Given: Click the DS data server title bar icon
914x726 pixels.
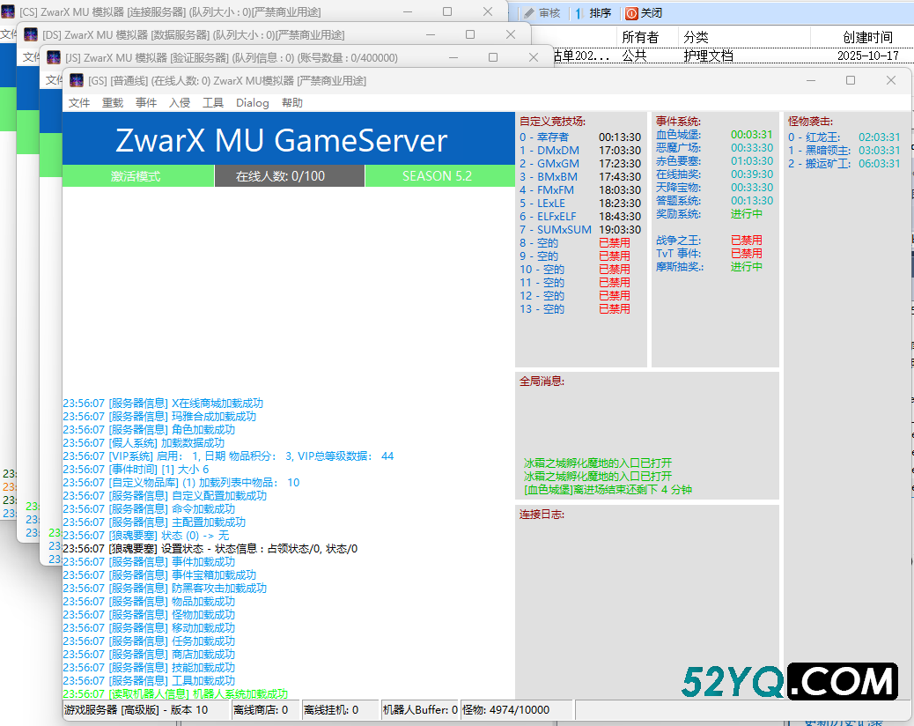Looking at the screenshot, I should click(31, 34).
